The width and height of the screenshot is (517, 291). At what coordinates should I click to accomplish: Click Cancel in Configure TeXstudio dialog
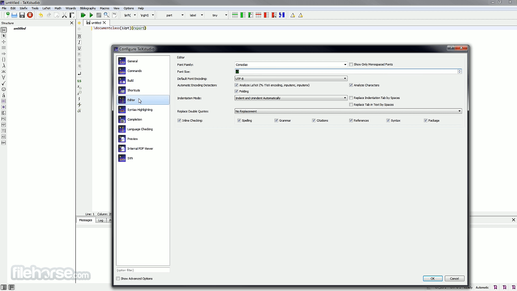point(454,278)
